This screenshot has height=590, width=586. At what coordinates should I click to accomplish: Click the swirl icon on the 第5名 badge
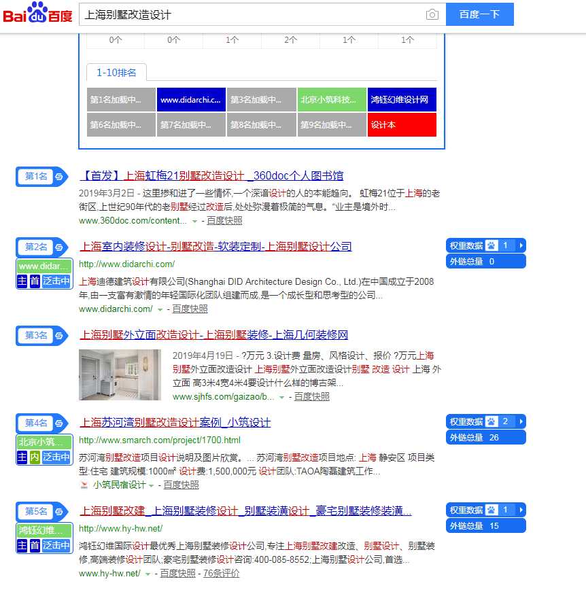coord(59,512)
